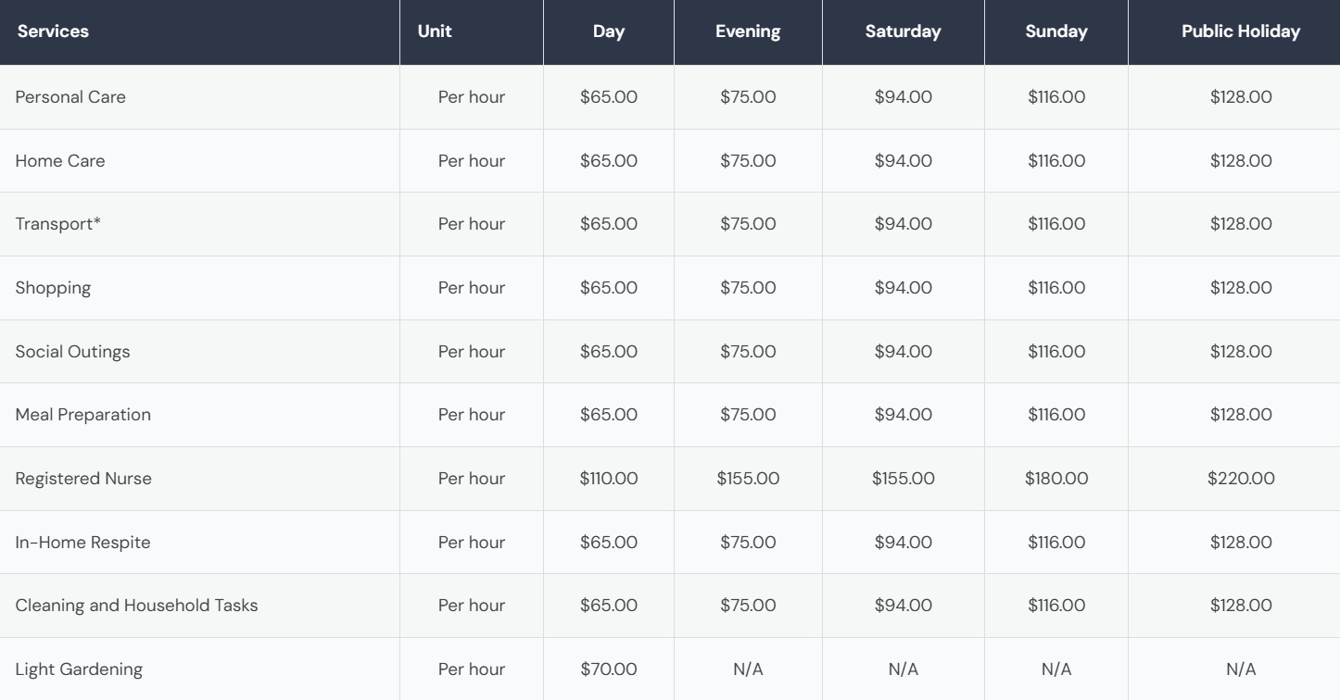Click Meal Preparation Day rate $65.00
Image resolution: width=1340 pixels, height=700 pixels.
pos(609,415)
